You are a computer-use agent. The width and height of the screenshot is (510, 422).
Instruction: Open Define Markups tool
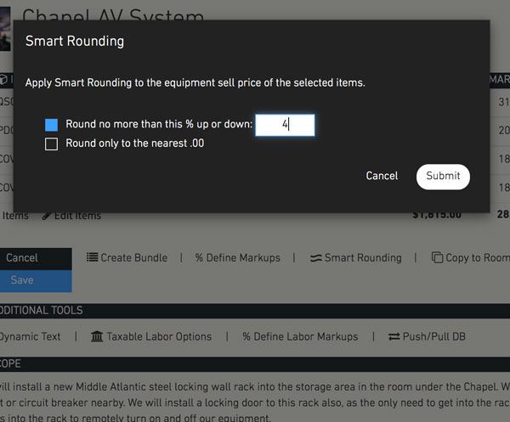237,258
